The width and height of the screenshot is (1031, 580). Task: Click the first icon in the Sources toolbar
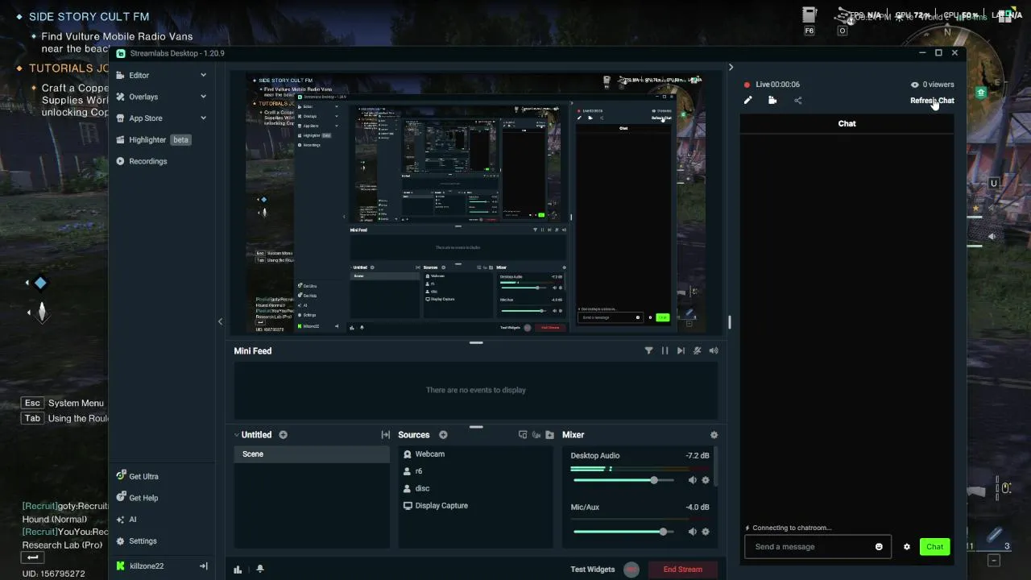pos(523,435)
